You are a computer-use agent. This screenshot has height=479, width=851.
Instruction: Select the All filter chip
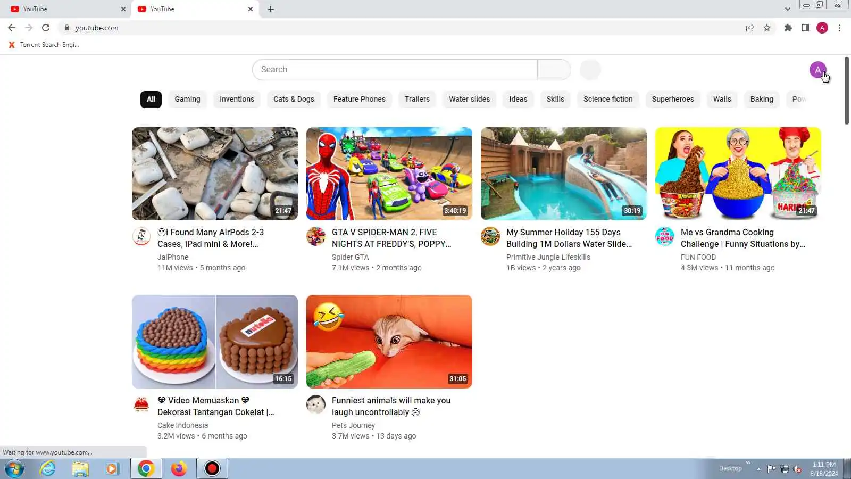pos(151,99)
